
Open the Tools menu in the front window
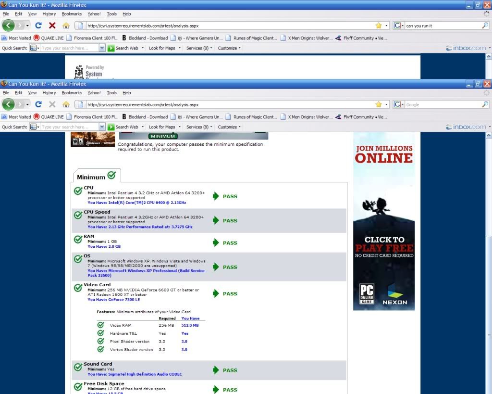click(111, 93)
